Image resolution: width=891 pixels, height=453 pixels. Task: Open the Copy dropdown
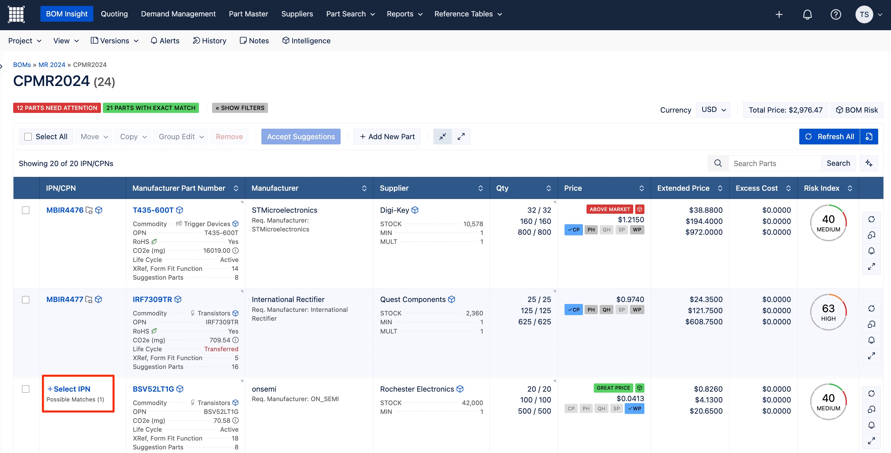click(133, 137)
